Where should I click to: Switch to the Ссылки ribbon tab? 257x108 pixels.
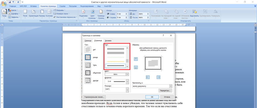[62, 6]
